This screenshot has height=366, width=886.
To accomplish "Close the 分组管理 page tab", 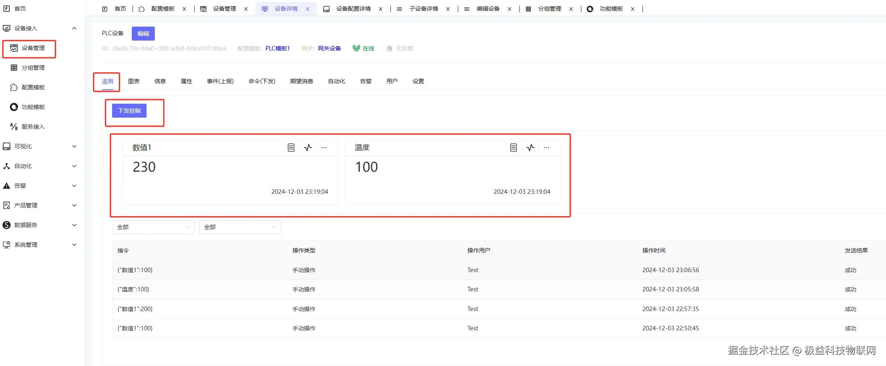I will pyautogui.click(x=571, y=9).
